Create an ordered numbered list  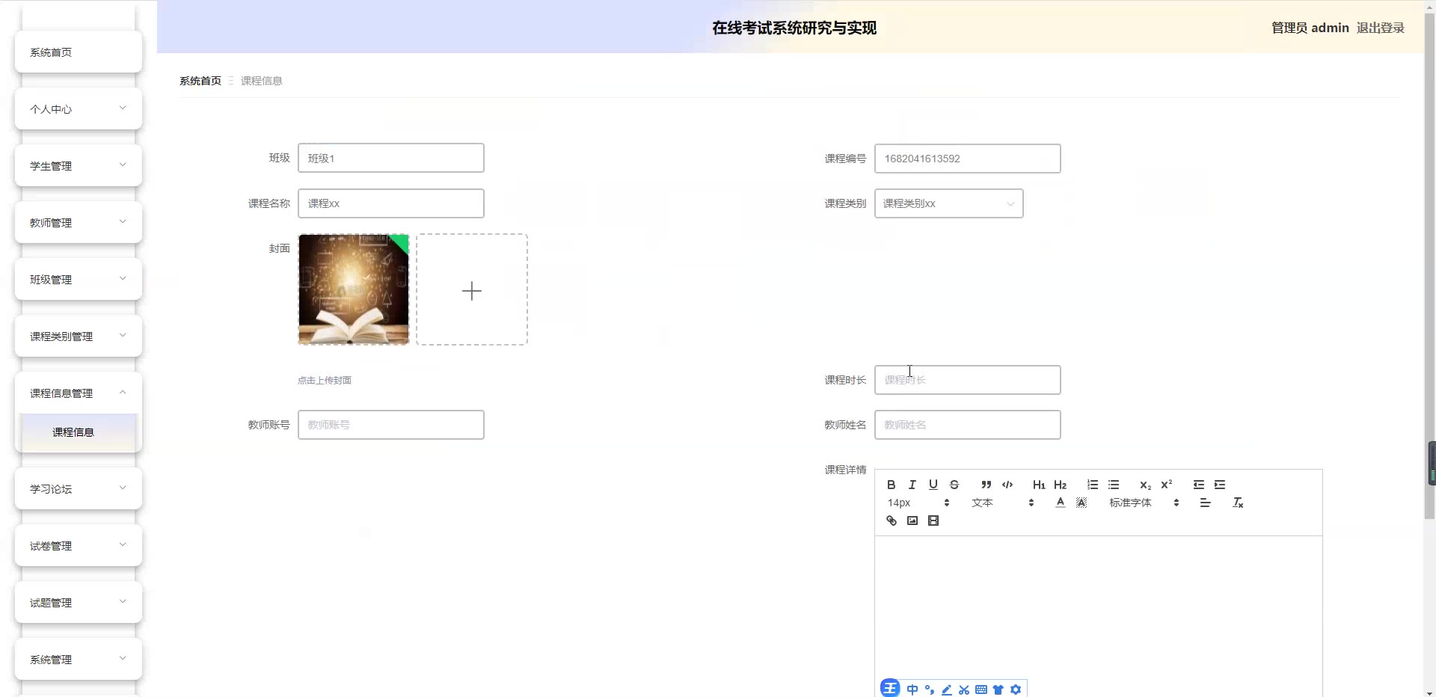point(1092,485)
